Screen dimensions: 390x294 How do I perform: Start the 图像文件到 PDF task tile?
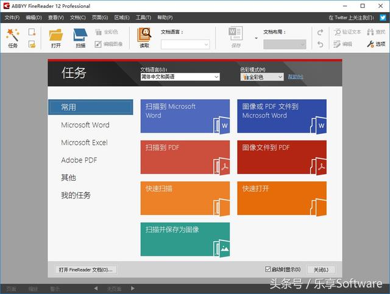tap(282, 157)
